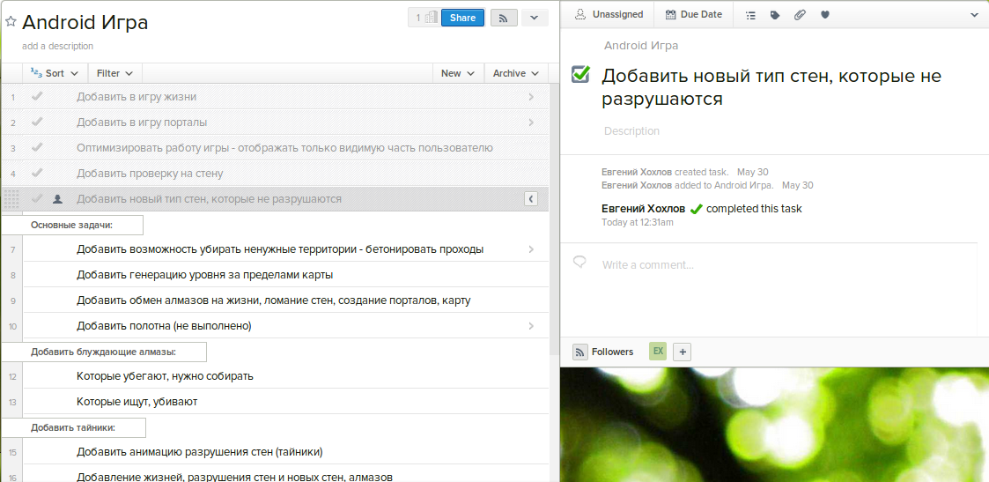
Task: Select task Добавить обмен алмазов на жизни
Action: 285,300
